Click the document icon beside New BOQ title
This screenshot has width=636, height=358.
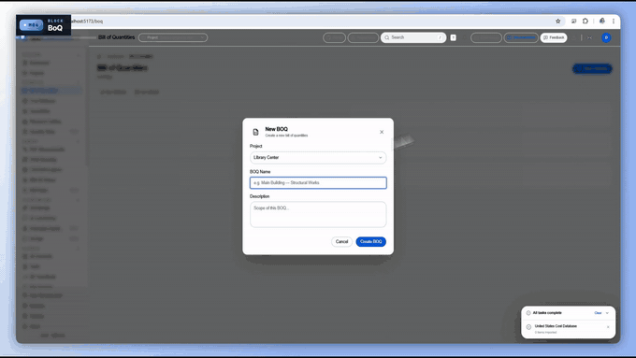[x=255, y=132]
